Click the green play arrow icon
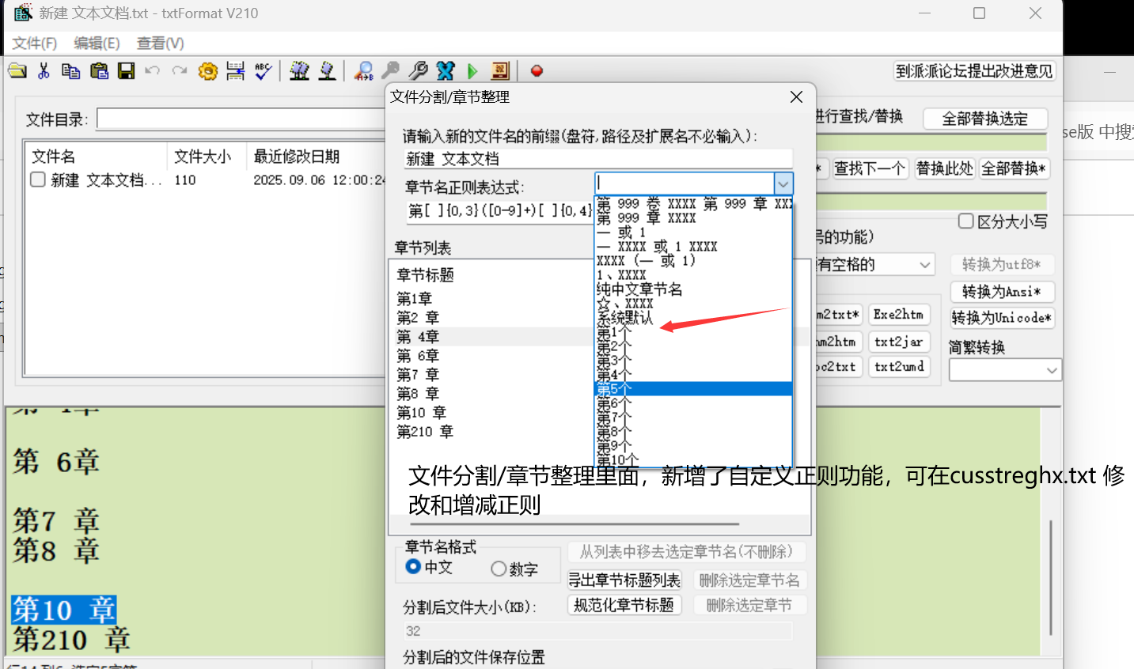Screen dimensions: 1134x669 pyautogui.click(x=472, y=71)
